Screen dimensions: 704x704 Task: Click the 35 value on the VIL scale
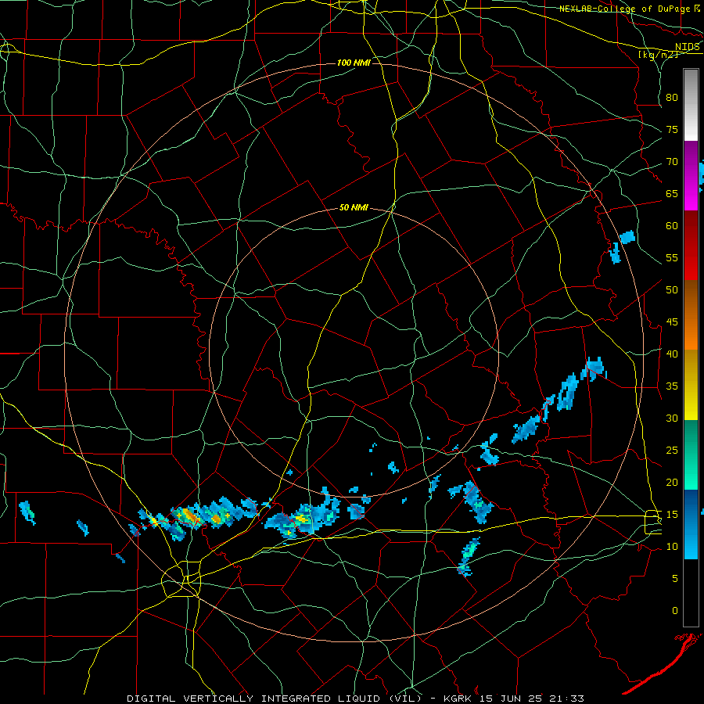[x=672, y=386]
